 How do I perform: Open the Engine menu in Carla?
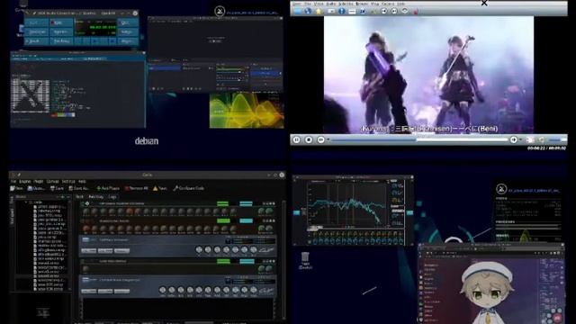click(x=24, y=182)
